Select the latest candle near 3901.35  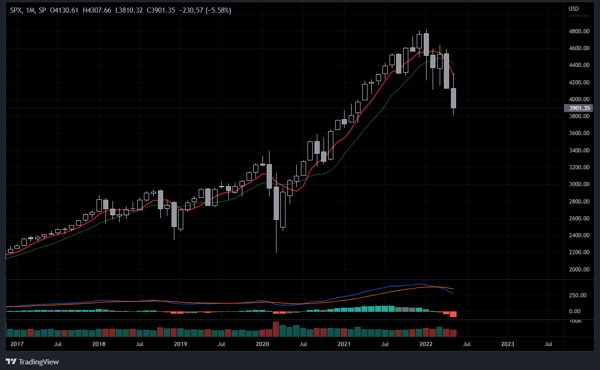click(x=454, y=98)
